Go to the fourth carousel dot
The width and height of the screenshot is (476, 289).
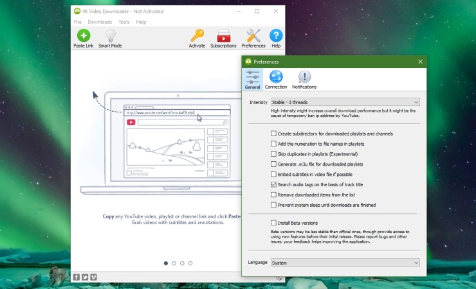[190, 263]
